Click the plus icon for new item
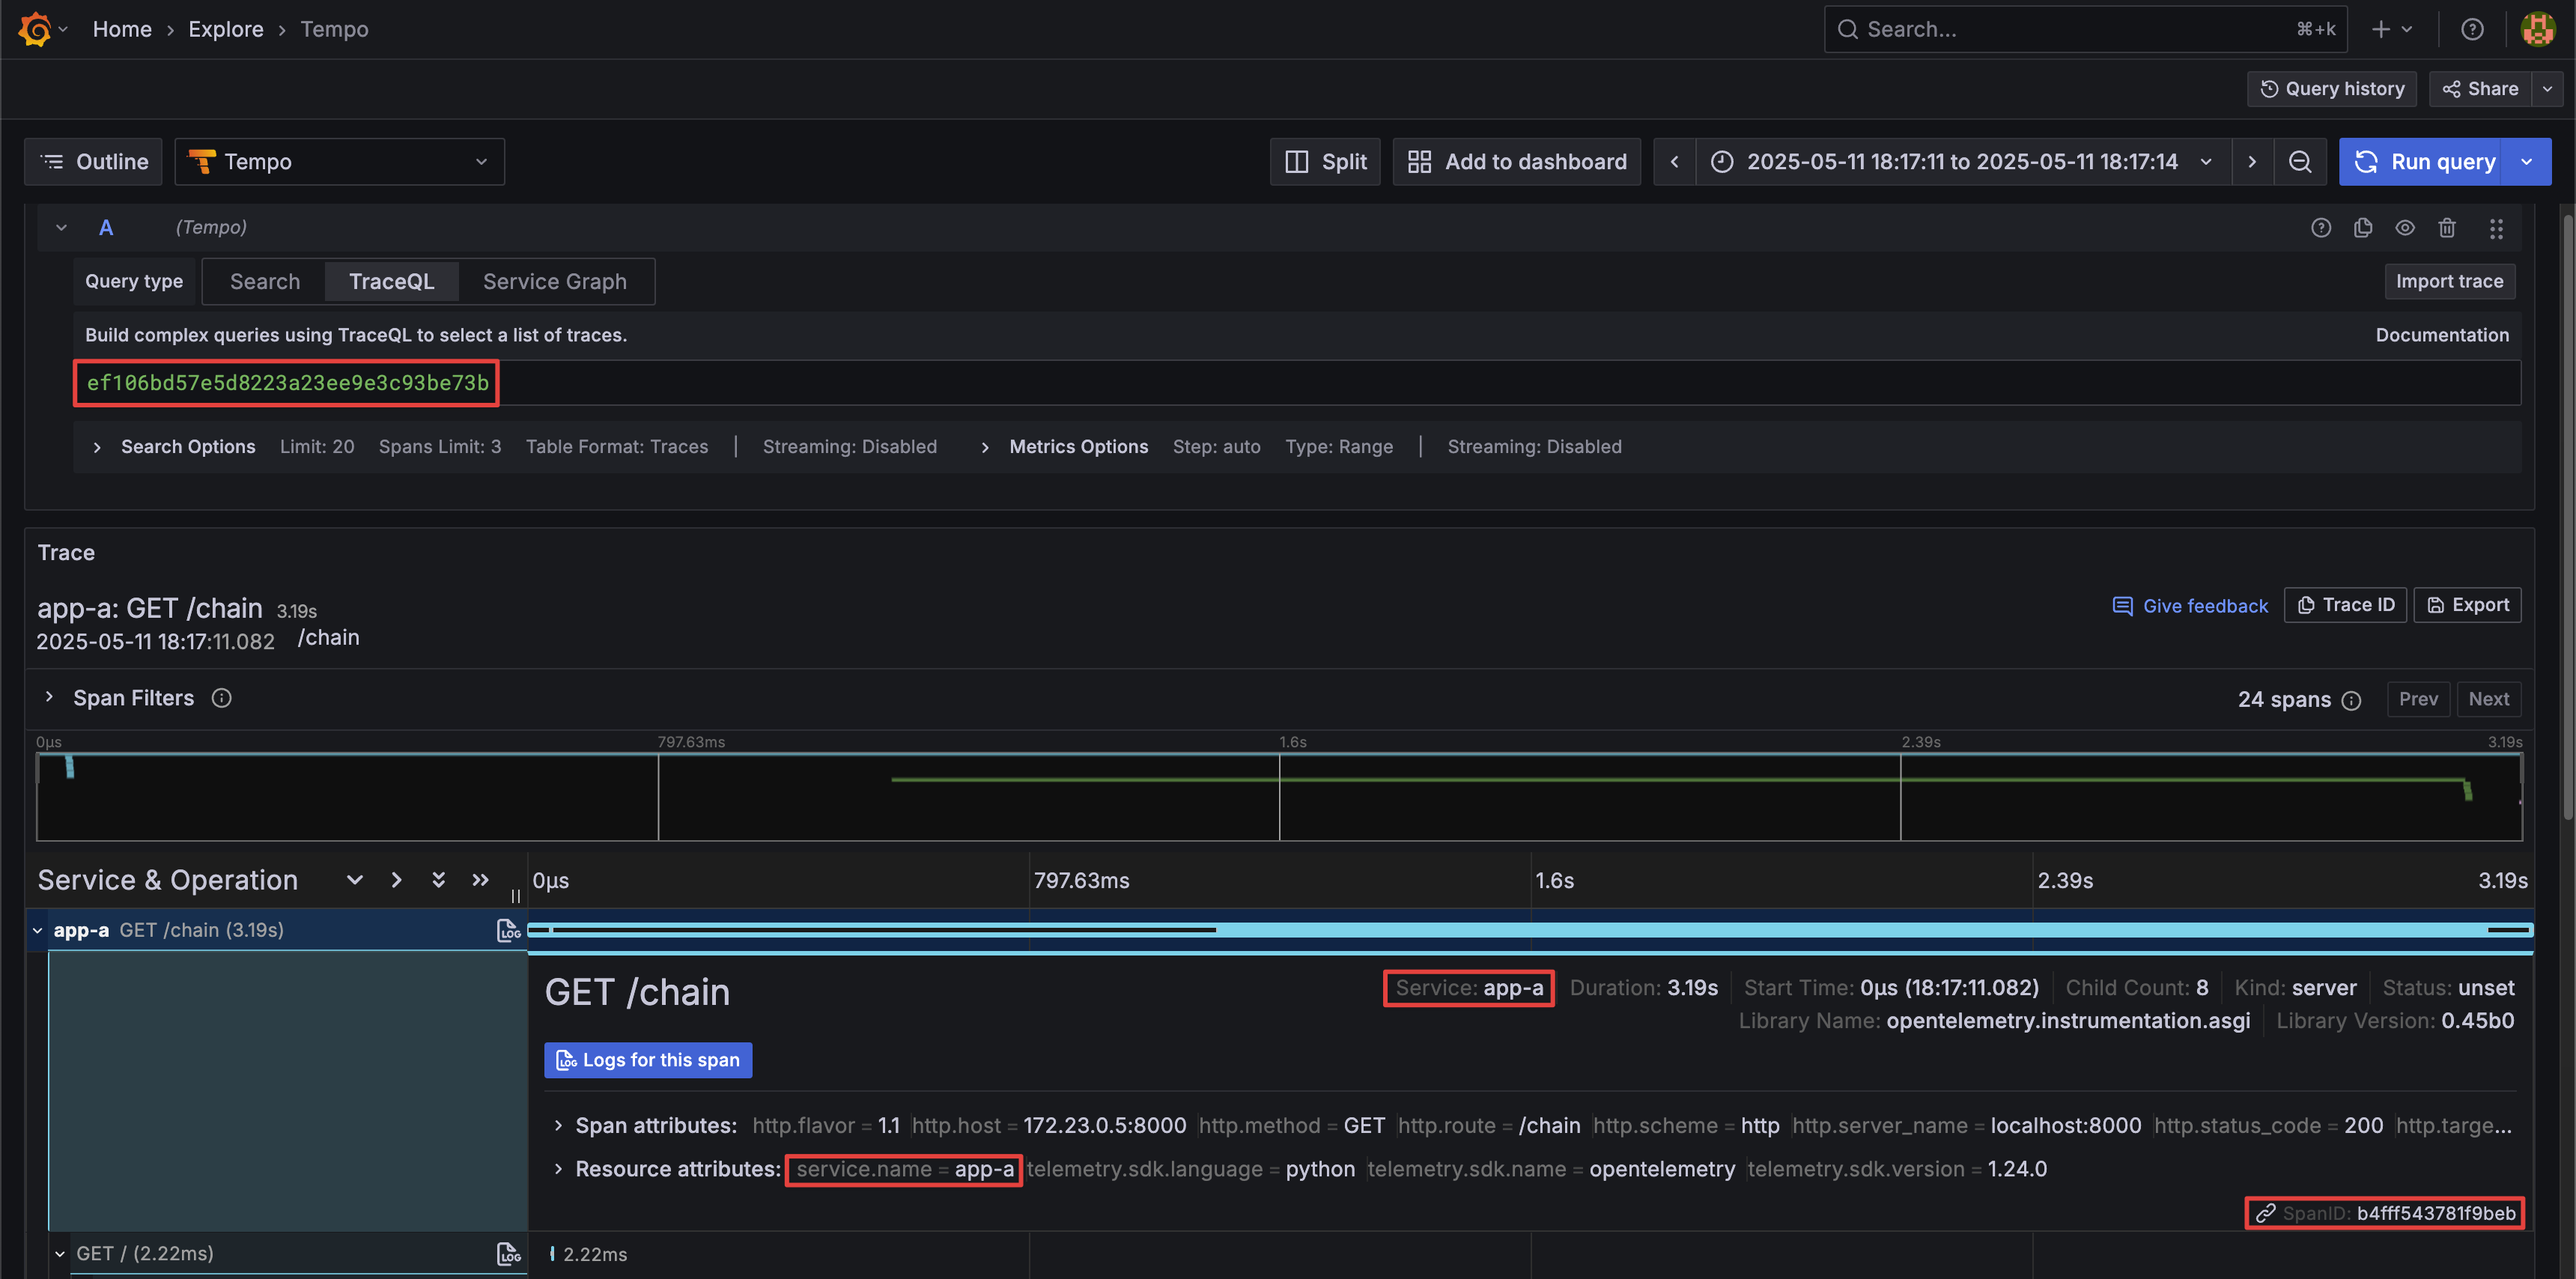 coord(2381,29)
